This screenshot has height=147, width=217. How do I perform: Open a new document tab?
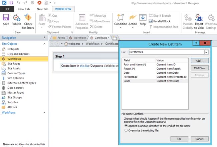click(x=115, y=38)
